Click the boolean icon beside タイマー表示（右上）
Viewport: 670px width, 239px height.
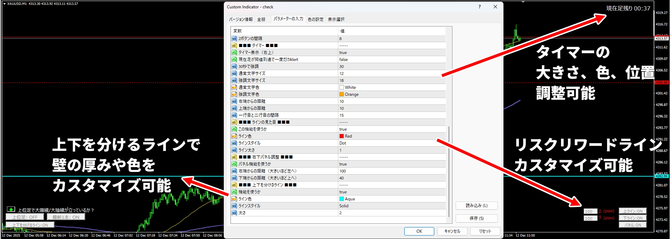tap(234, 52)
